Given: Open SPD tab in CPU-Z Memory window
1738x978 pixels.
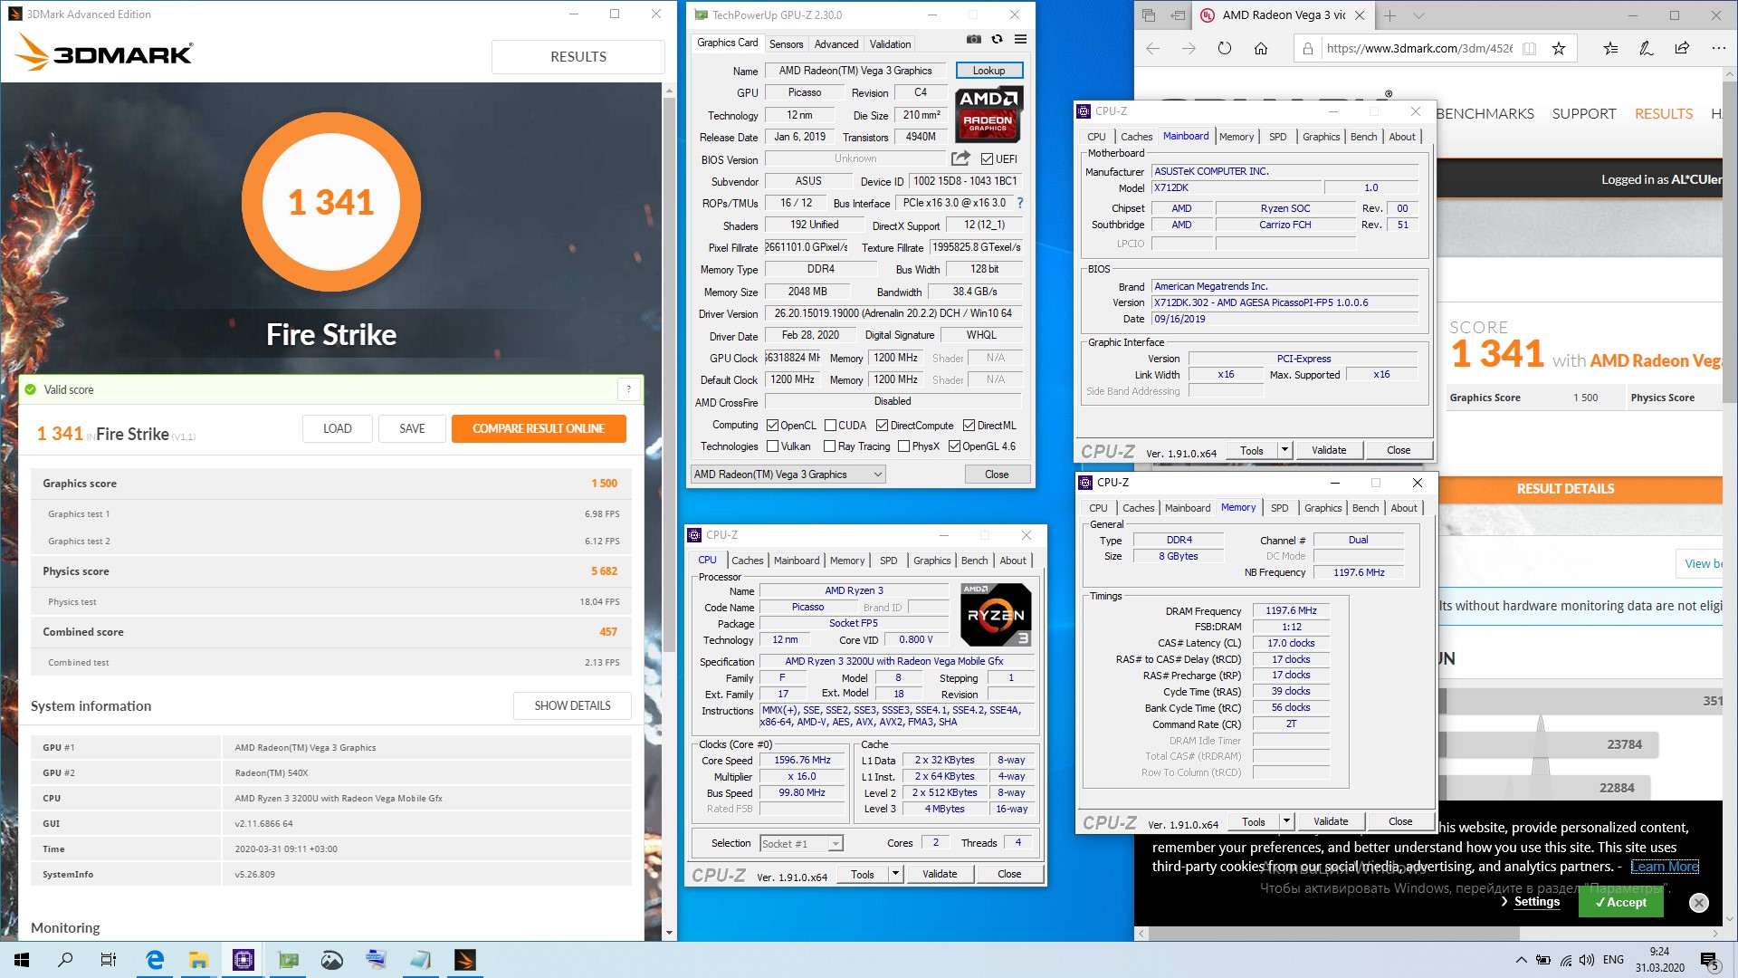Looking at the screenshot, I should pos(1279,508).
